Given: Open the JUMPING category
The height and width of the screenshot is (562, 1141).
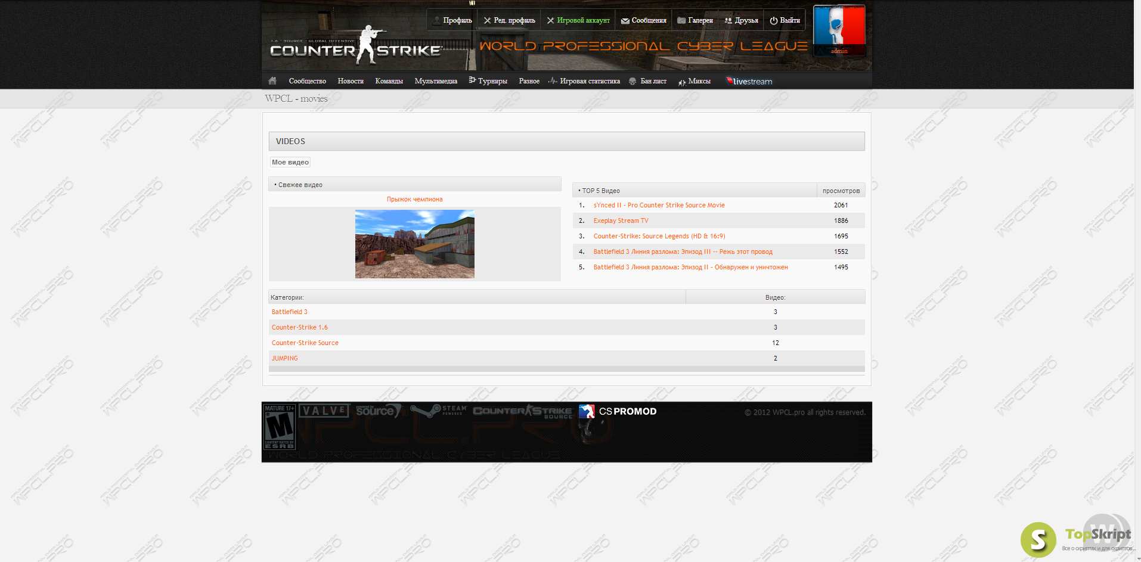Looking at the screenshot, I should (x=284, y=358).
